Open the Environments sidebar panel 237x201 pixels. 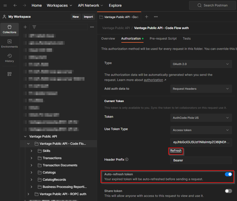pyautogui.click(x=10, y=44)
